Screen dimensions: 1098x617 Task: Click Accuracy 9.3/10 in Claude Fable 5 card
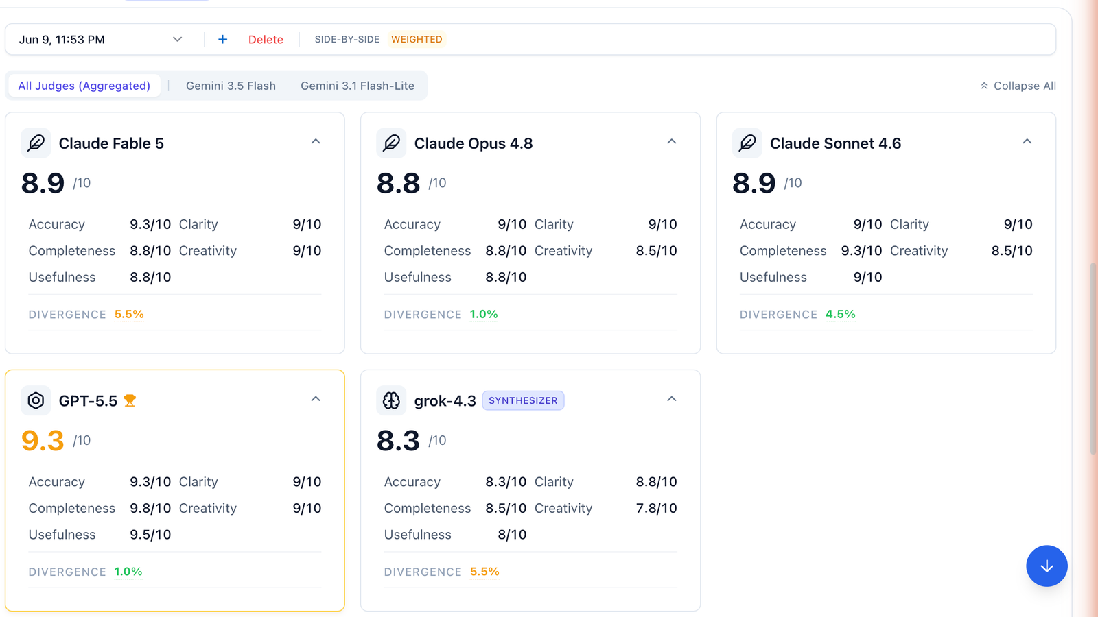tap(100, 225)
